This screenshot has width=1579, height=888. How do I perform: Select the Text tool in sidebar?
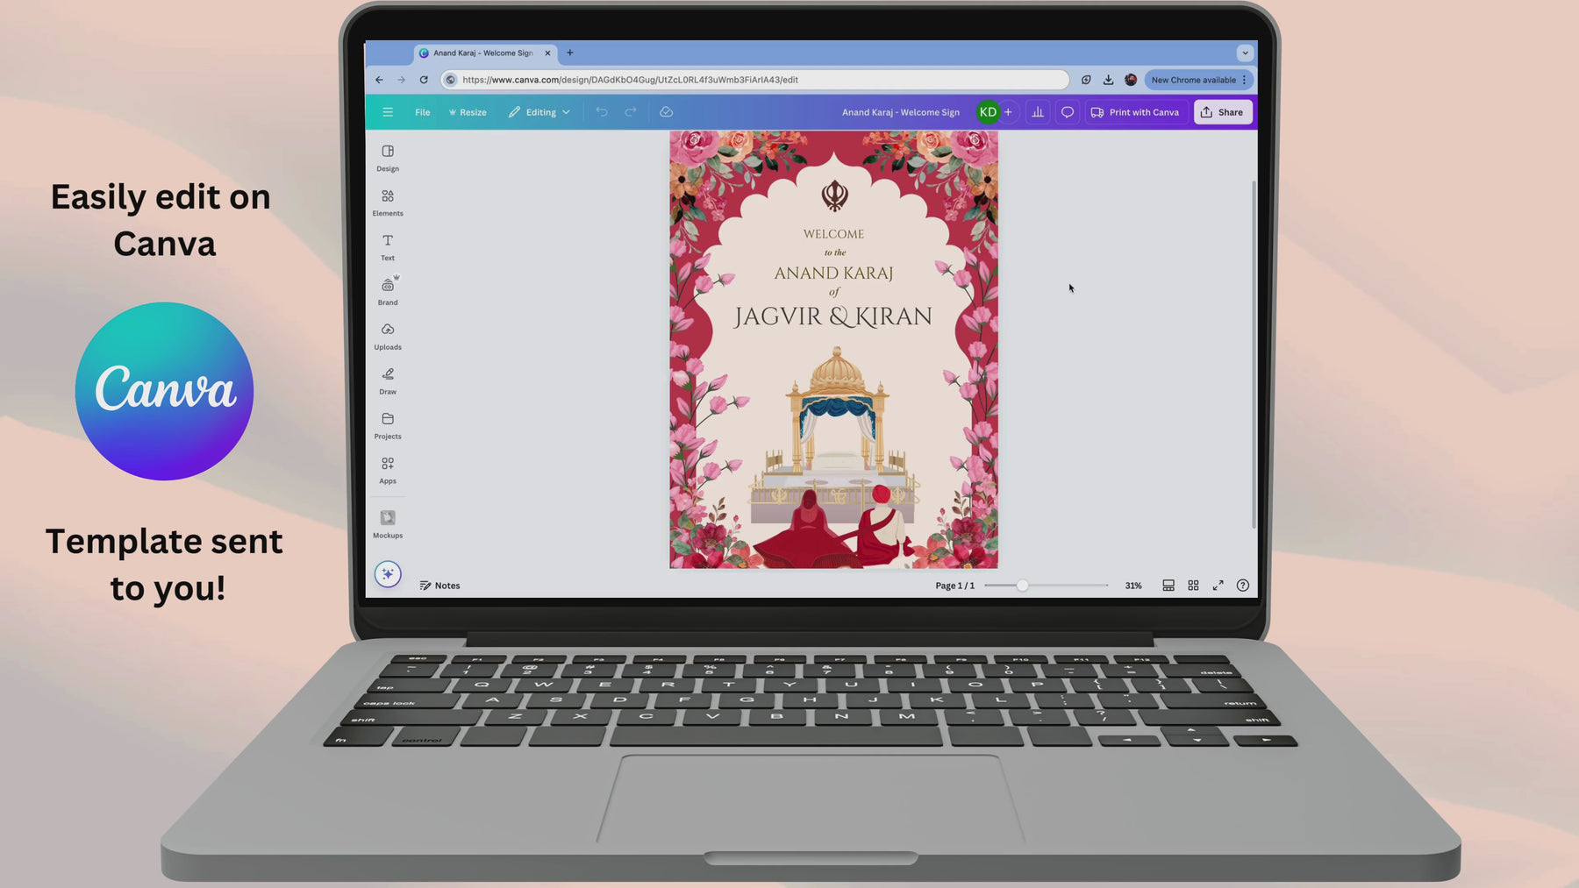tap(388, 247)
